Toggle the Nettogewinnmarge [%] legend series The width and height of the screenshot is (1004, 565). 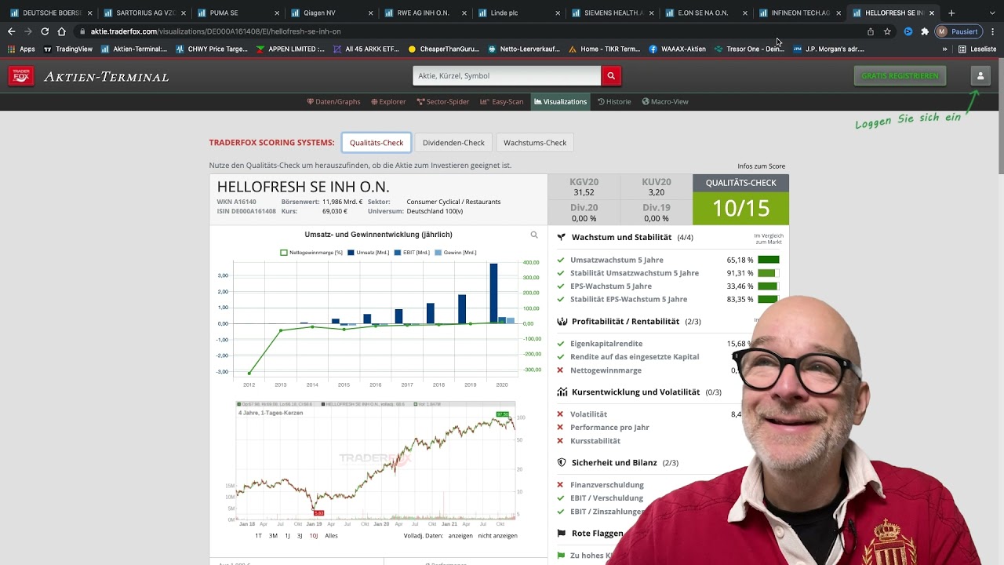pos(311,253)
